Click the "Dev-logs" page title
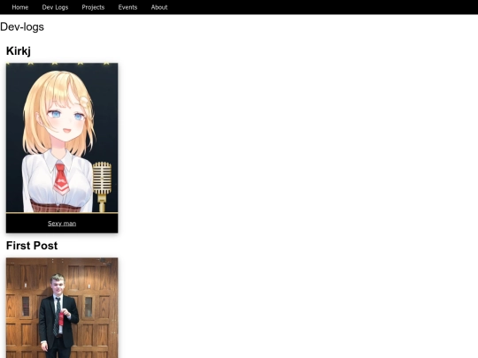 (x=22, y=27)
